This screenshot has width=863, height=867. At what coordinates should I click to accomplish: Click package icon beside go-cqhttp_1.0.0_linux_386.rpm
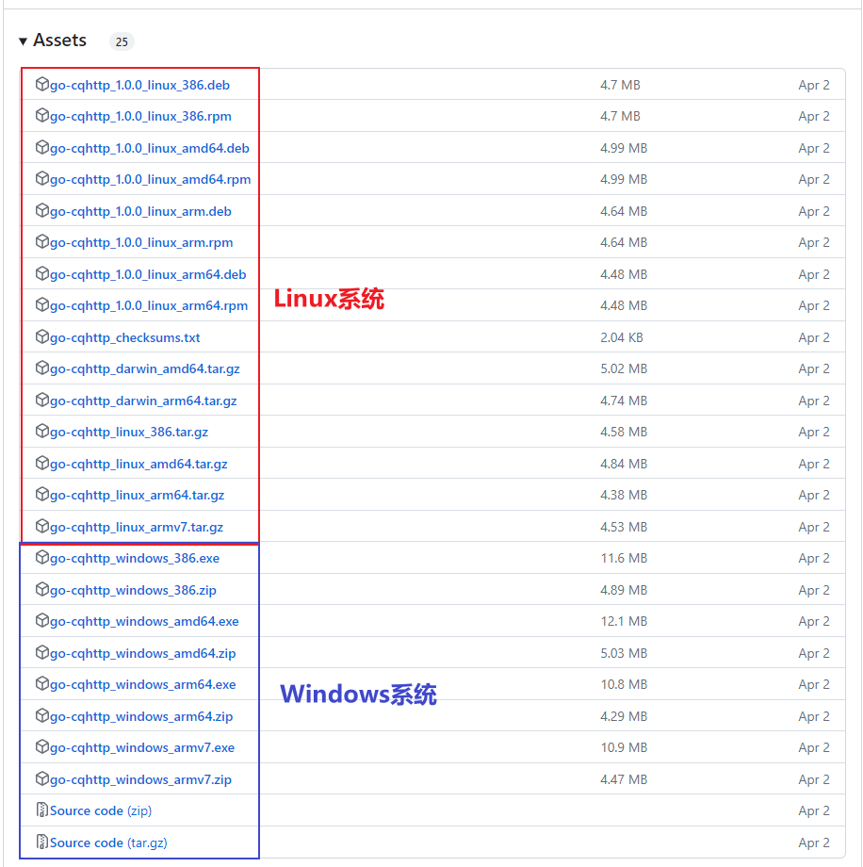click(x=42, y=116)
